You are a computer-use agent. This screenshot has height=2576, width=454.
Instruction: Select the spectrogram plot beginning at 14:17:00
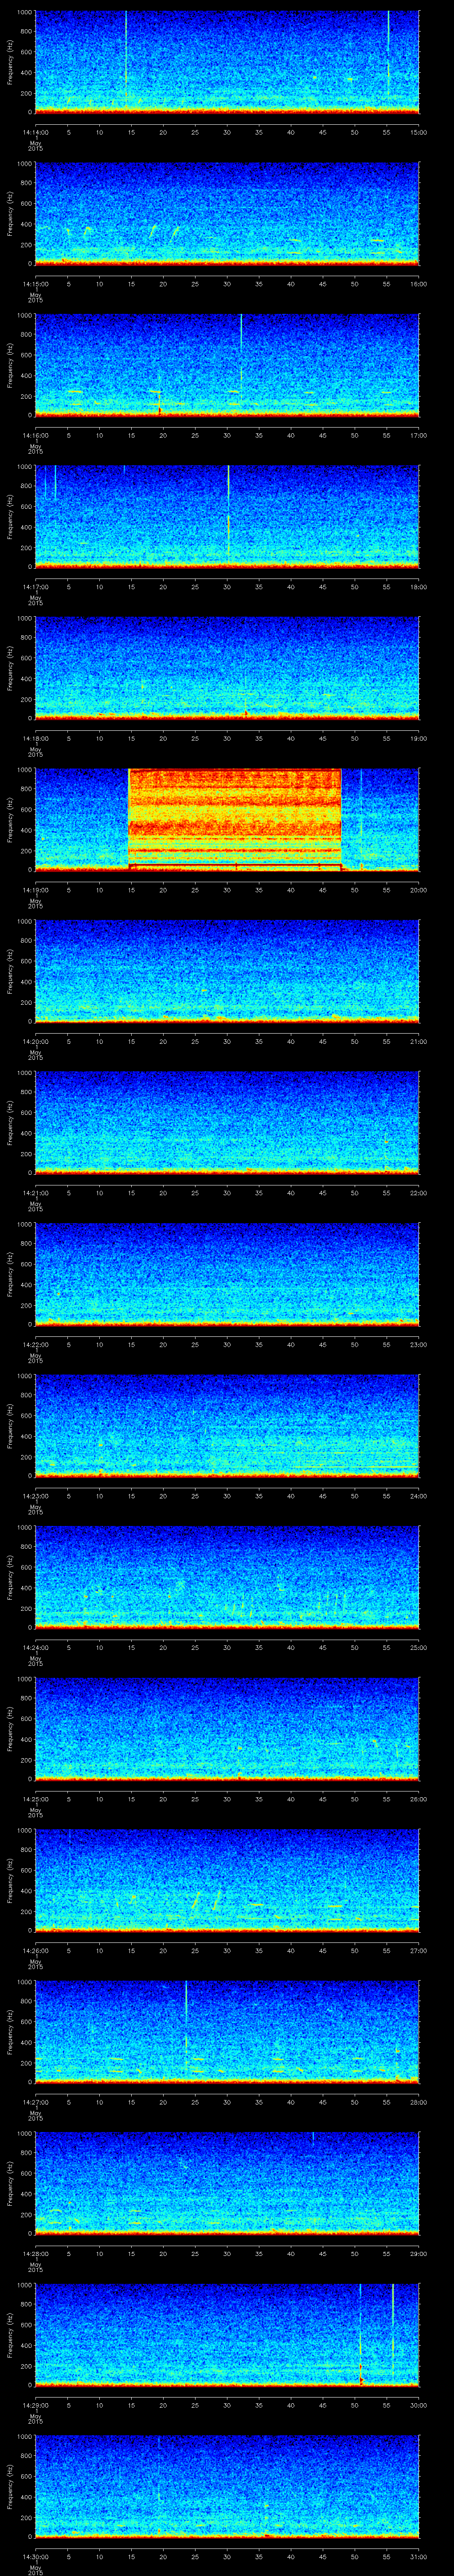click(x=227, y=516)
